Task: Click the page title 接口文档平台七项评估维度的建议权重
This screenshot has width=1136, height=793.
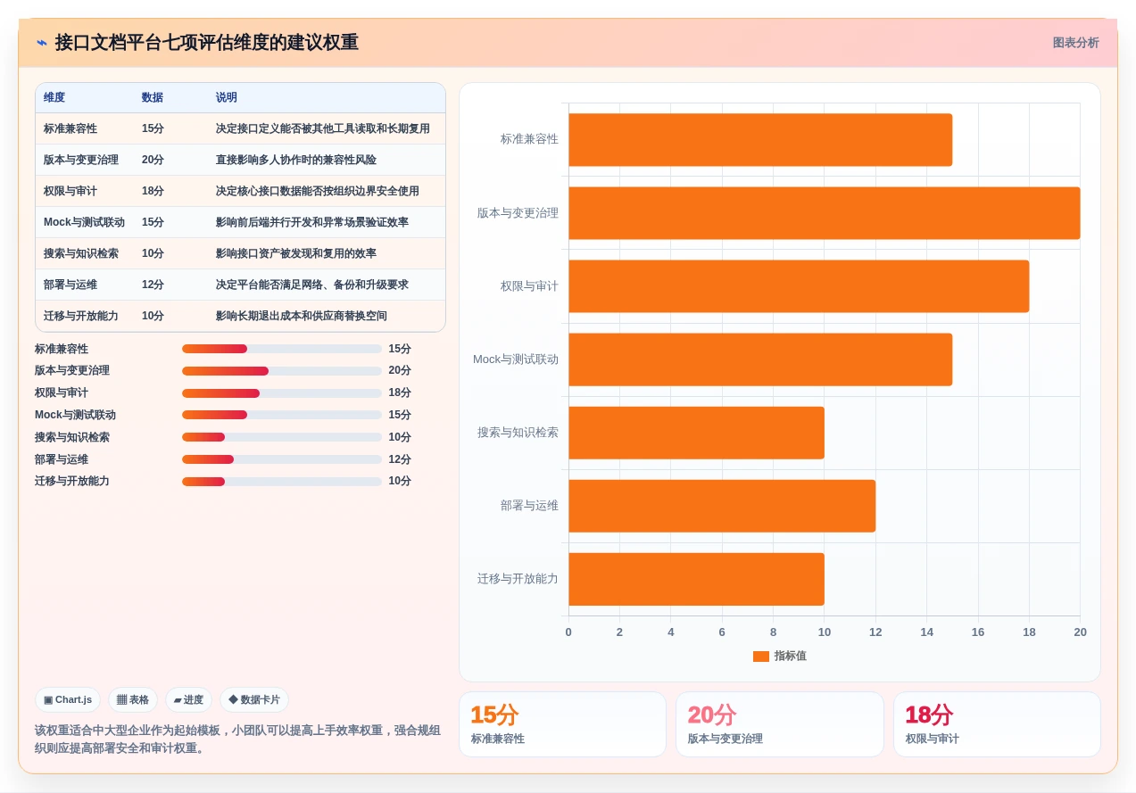Action: 206,43
